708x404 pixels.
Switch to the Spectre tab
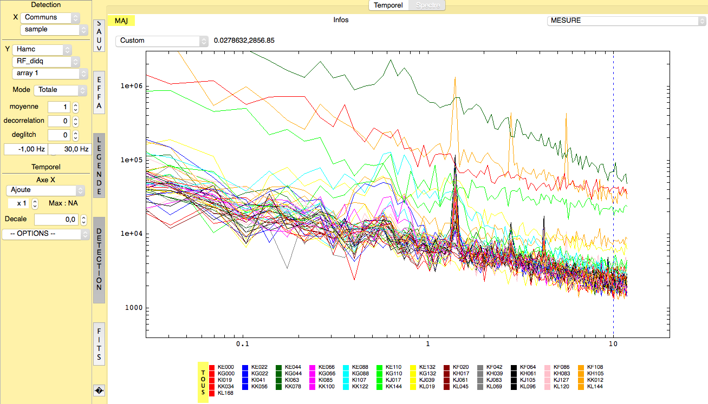point(427,5)
